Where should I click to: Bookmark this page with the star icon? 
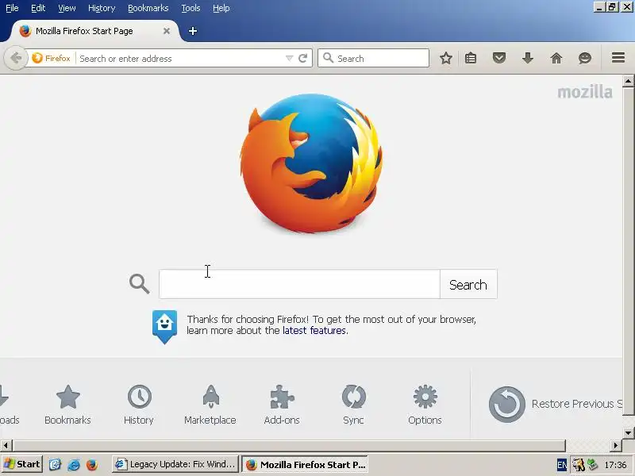pyautogui.click(x=446, y=58)
